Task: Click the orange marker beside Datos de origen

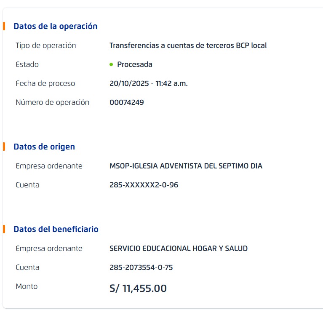Action: click(4, 147)
